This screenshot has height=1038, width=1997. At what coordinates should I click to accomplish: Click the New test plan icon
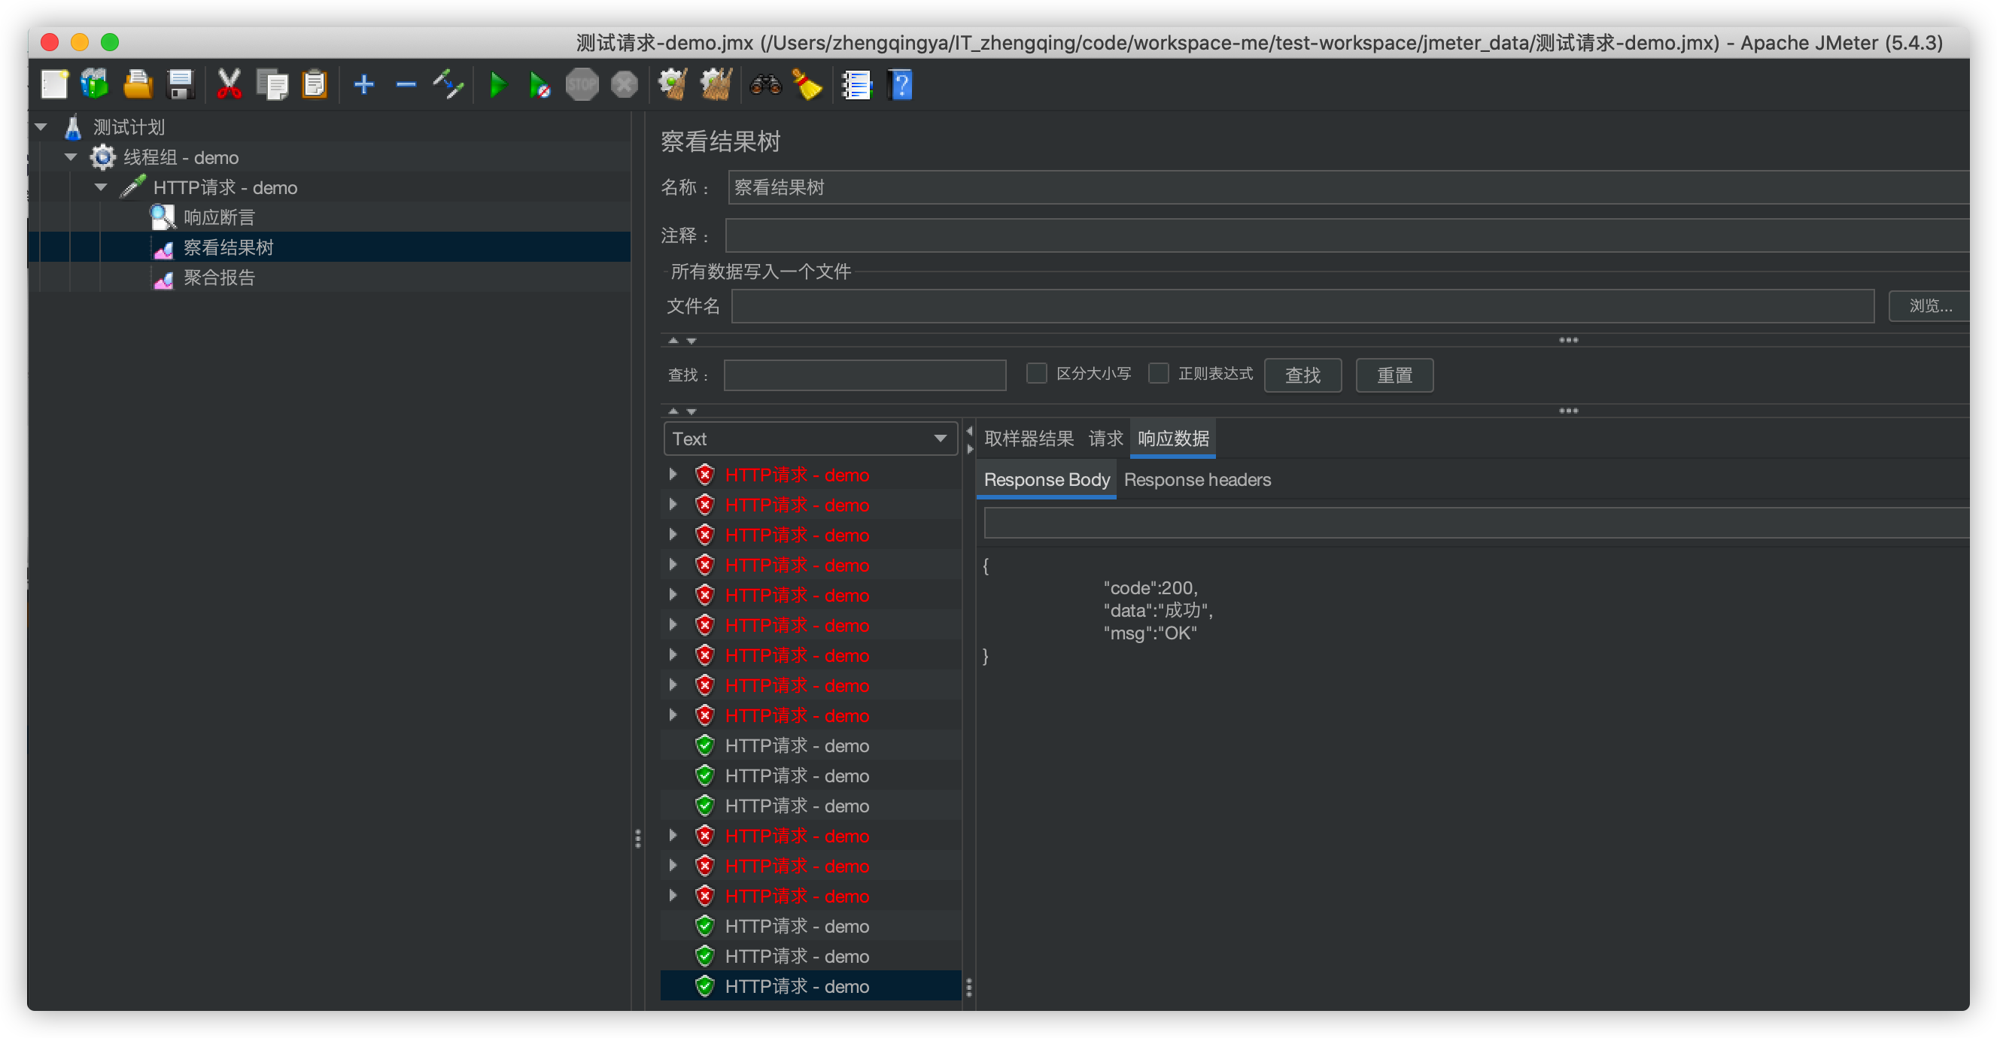coord(54,84)
